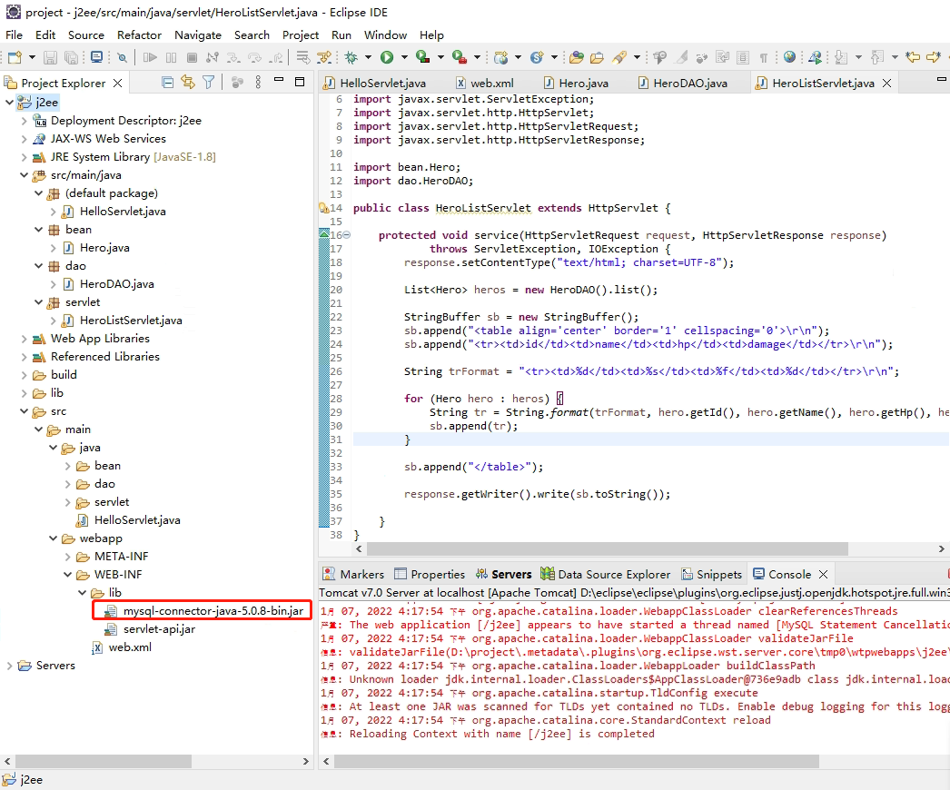Screen dimensions: 950x790
Task: Open the Run button dropdown arrow
Action: (404, 57)
